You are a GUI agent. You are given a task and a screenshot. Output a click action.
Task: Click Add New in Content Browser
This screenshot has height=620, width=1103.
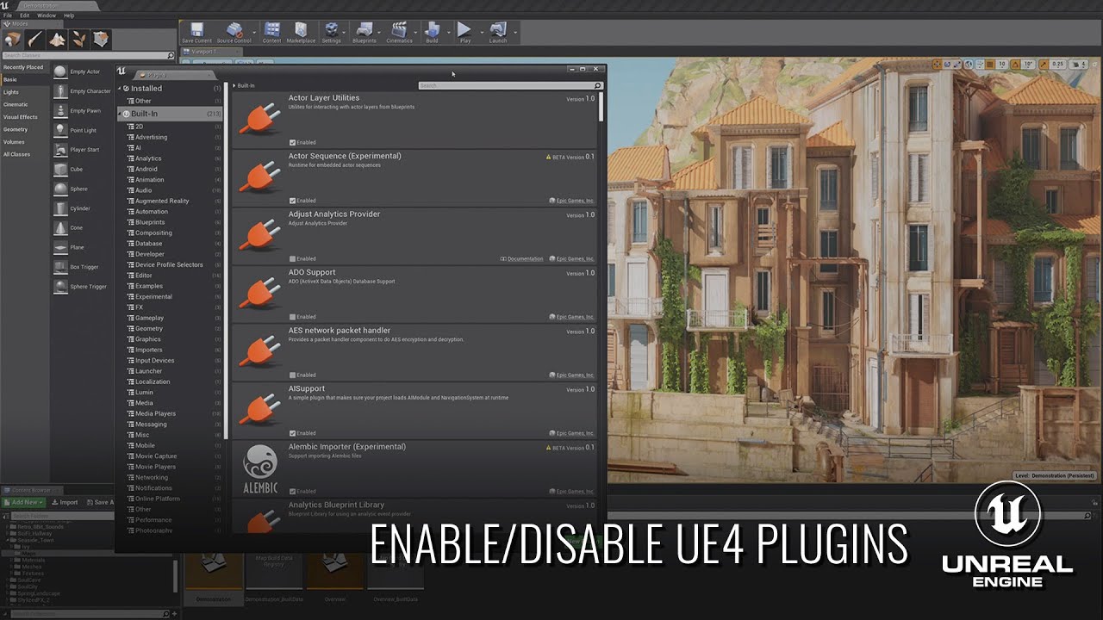pos(24,502)
